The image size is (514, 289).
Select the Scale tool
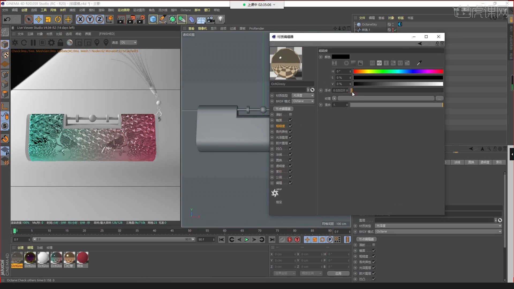48,19
